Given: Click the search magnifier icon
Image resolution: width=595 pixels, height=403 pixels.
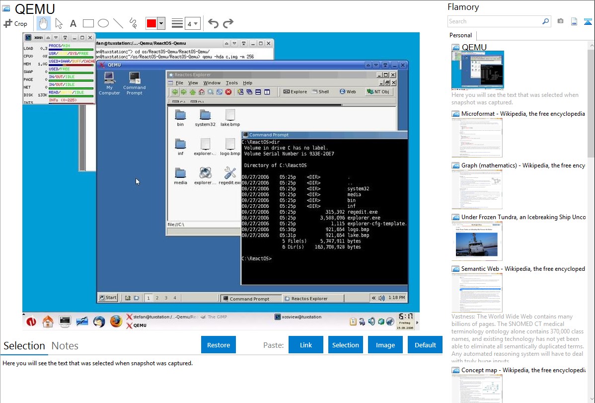Looking at the screenshot, I should pyautogui.click(x=546, y=22).
